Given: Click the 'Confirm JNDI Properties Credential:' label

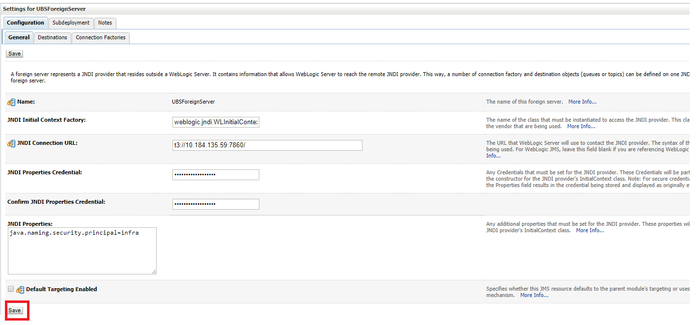Looking at the screenshot, I should click(x=56, y=202).
